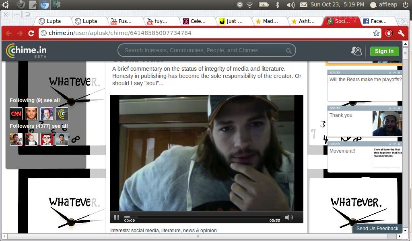Switch to the Facebook tab
Viewport: 412px width, 241px height.
click(x=377, y=21)
